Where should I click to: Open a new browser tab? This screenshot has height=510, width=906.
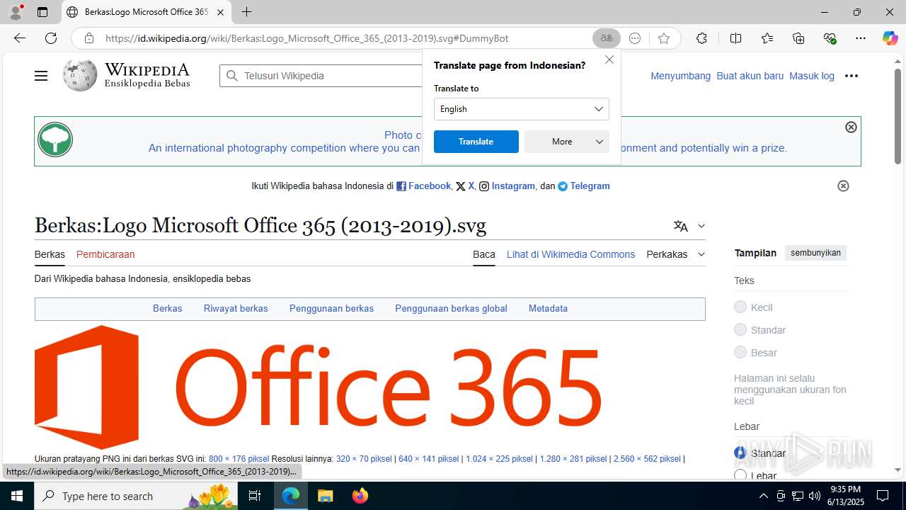pyautogui.click(x=246, y=12)
